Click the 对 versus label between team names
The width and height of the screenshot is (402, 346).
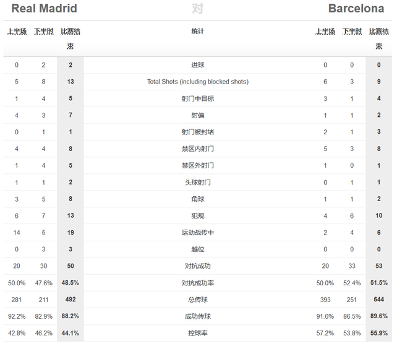(x=198, y=9)
